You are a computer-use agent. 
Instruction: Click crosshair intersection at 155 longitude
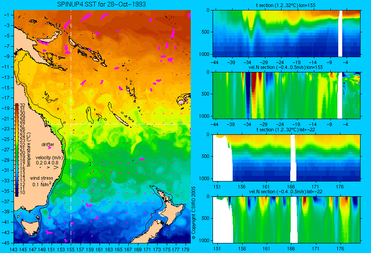[71, 124]
